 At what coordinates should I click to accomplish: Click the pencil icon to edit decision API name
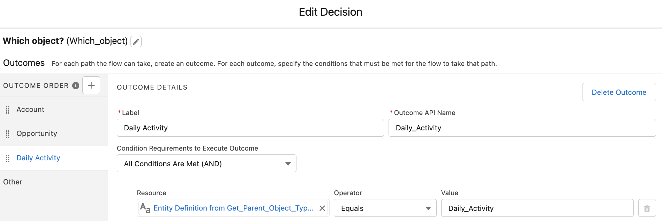pyautogui.click(x=136, y=41)
